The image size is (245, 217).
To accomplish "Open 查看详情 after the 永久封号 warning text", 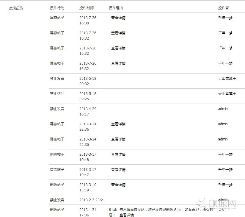I will click(127, 215).
